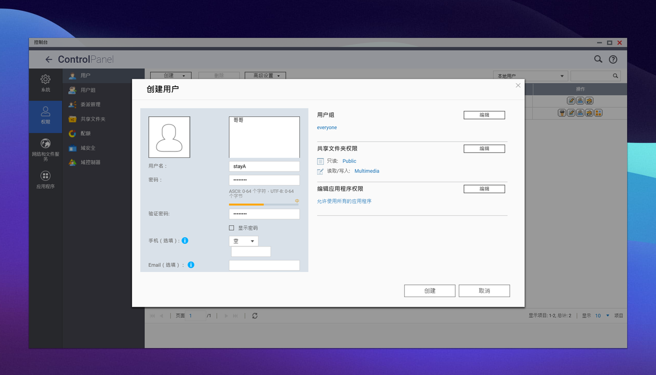Click the 密码 input field
This screenshot has height=375, width=656.
(264, 180)
